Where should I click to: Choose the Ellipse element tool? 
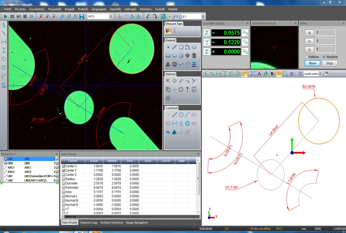(x=194, y=47)
